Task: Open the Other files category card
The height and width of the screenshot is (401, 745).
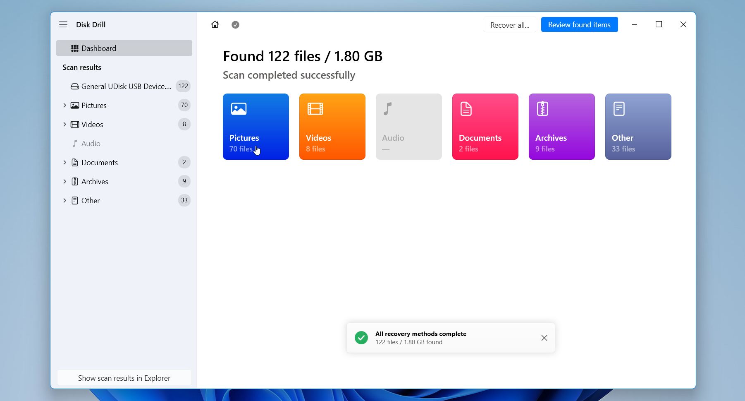Action: (638, 127)
